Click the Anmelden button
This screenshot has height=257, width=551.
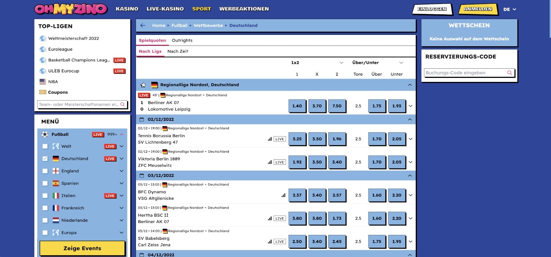pos(478,9)
